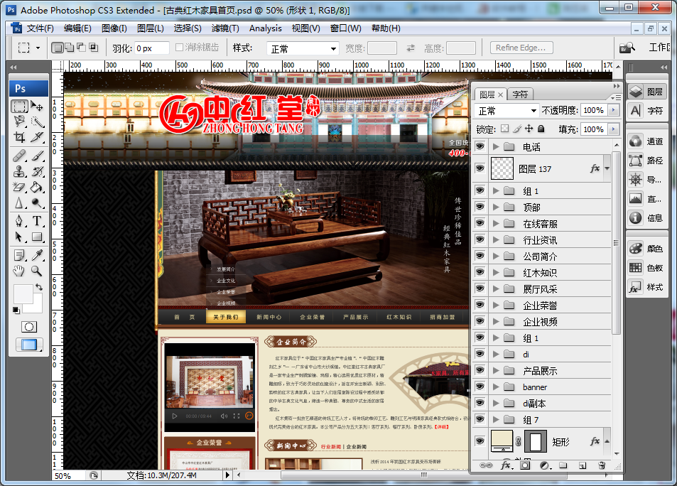Select the Crop tool
677x486 pixels.
click(19, 137)
